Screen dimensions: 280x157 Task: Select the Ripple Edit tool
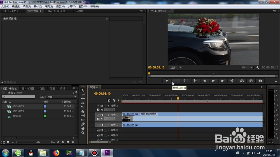(83, 98)
